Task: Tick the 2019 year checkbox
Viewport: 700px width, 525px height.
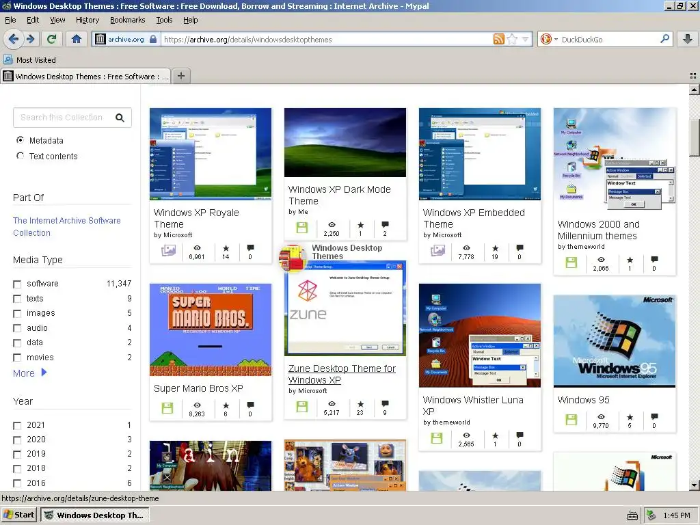Action: [17, 455]
